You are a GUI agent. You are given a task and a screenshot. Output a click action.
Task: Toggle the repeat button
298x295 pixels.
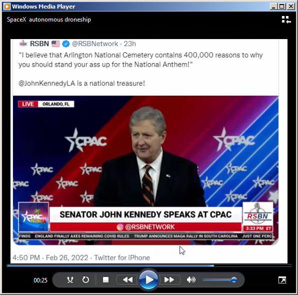[85, 280]
